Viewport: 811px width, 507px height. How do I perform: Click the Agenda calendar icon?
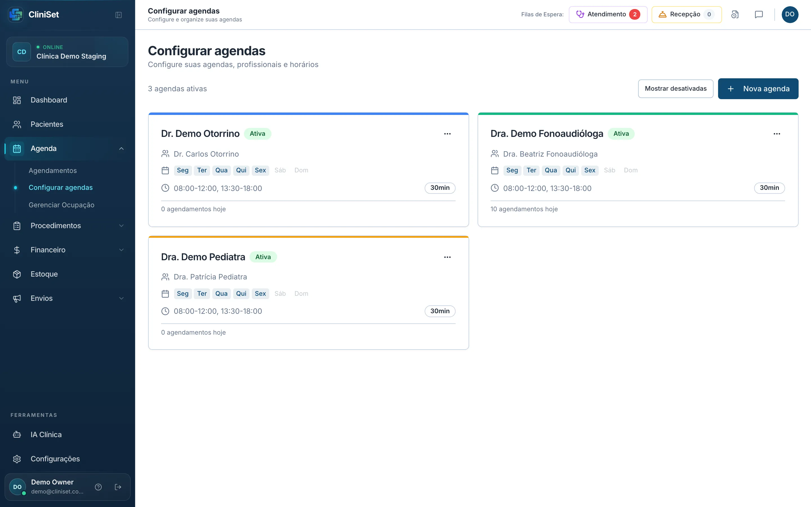pos(17,148)
